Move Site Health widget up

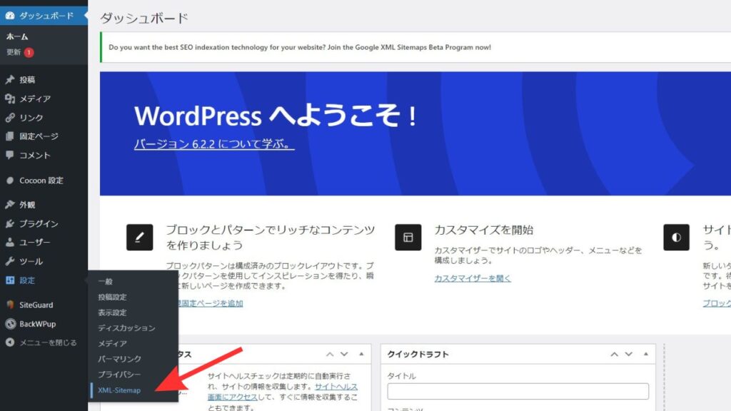pyautogui.click(x=330, y=354)
